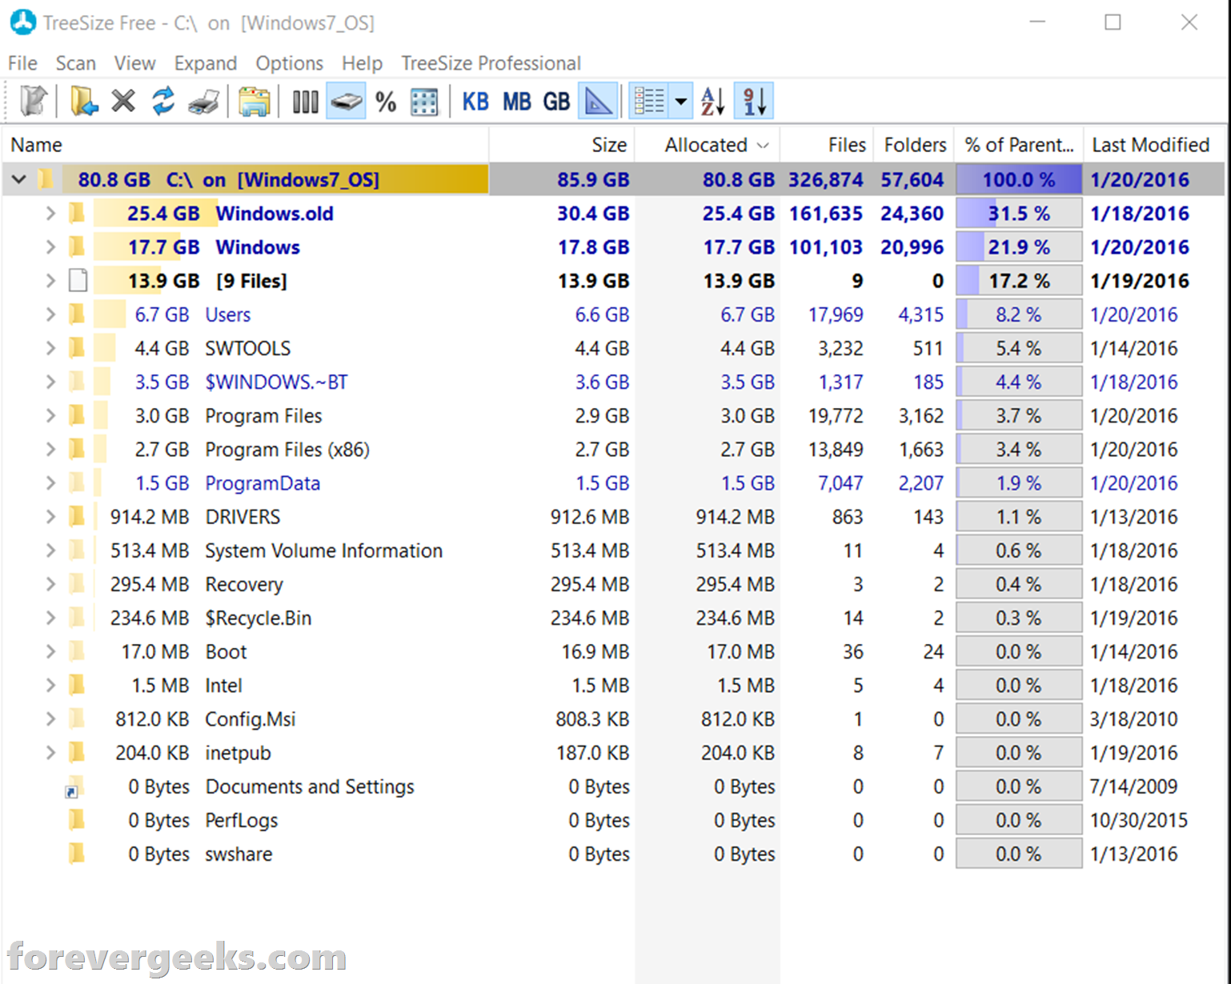Click the 3/18/2010 date for Config.Msi
This screenshot has height=984, width=1231.
coord(1133,719)
